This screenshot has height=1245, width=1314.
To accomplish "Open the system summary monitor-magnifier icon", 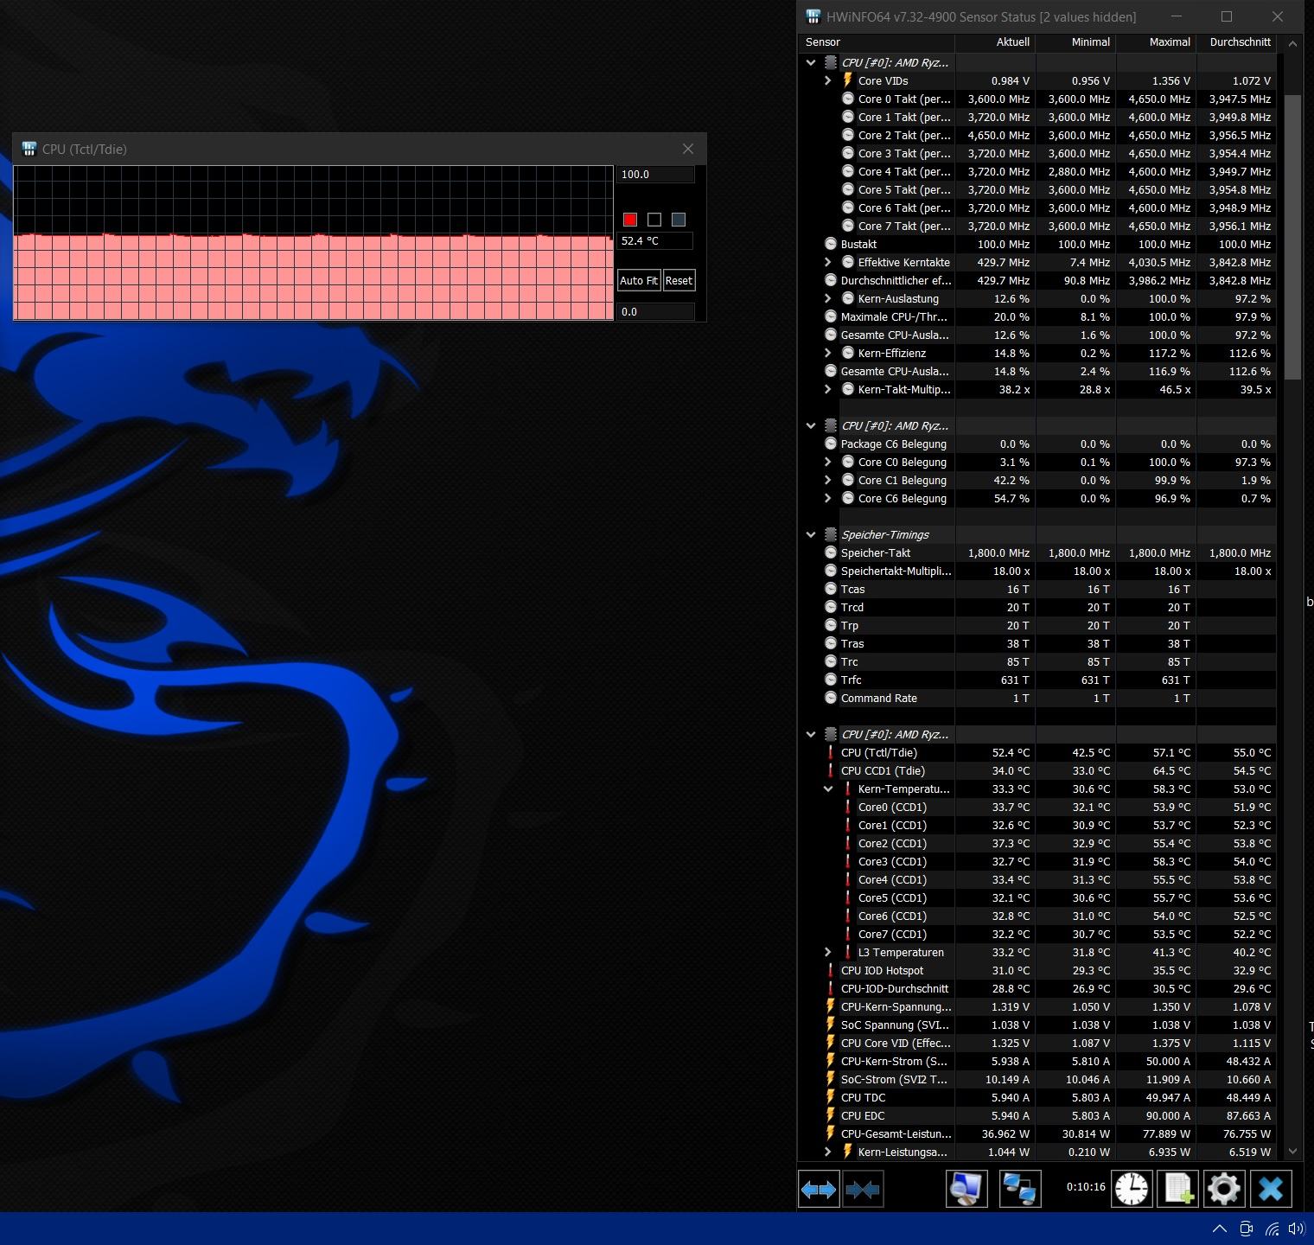I will (966, 1190).
